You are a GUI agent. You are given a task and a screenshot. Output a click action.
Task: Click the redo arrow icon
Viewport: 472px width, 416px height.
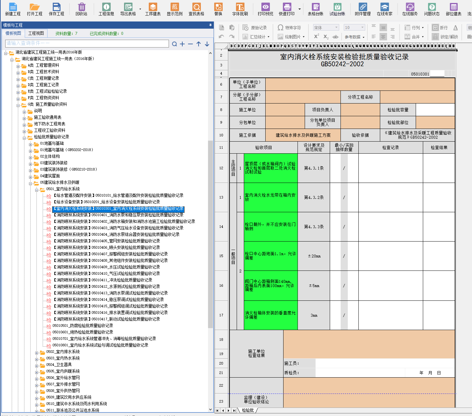[x=232, y=37]
